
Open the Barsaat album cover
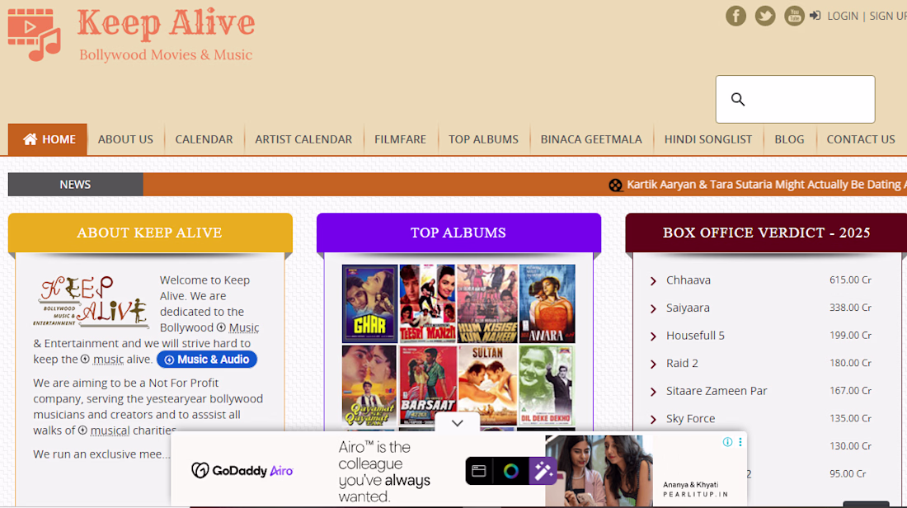pos(427,385)
